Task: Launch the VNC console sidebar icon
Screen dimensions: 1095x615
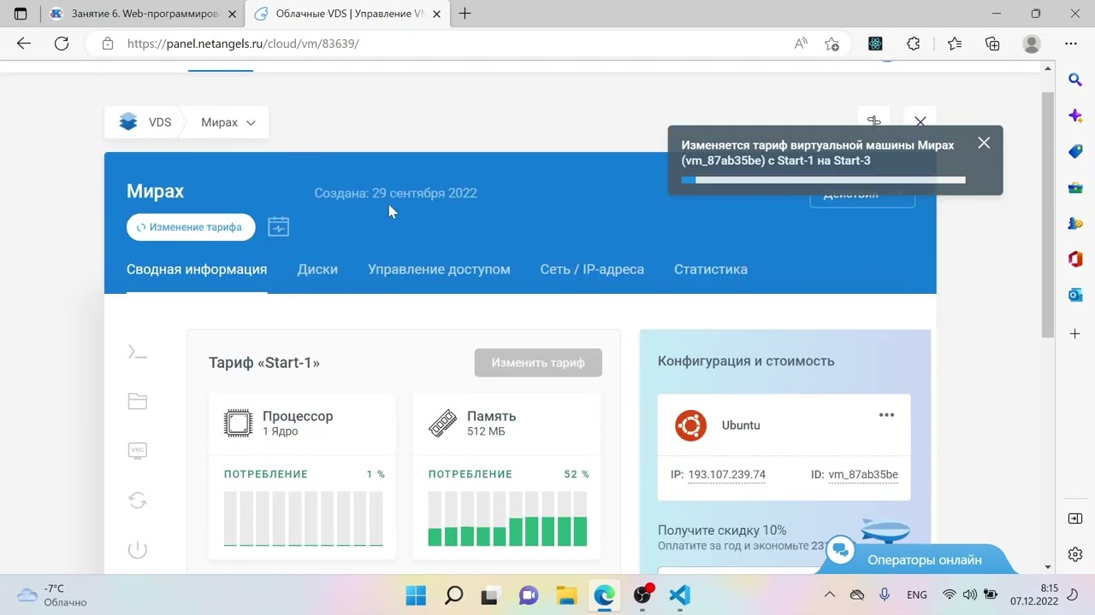Action: [137, 450]
